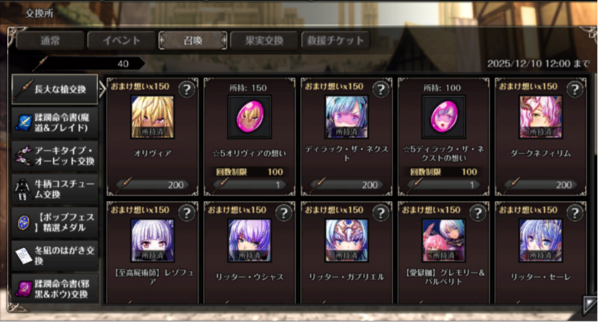
Task: Click the help icon on リッター・ガブリエル card
Action: (x=380, y=213)
